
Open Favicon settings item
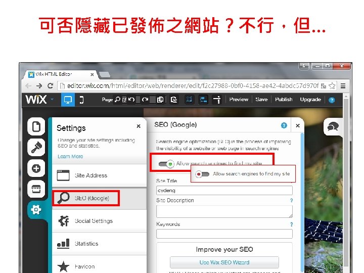pos(100,265)
